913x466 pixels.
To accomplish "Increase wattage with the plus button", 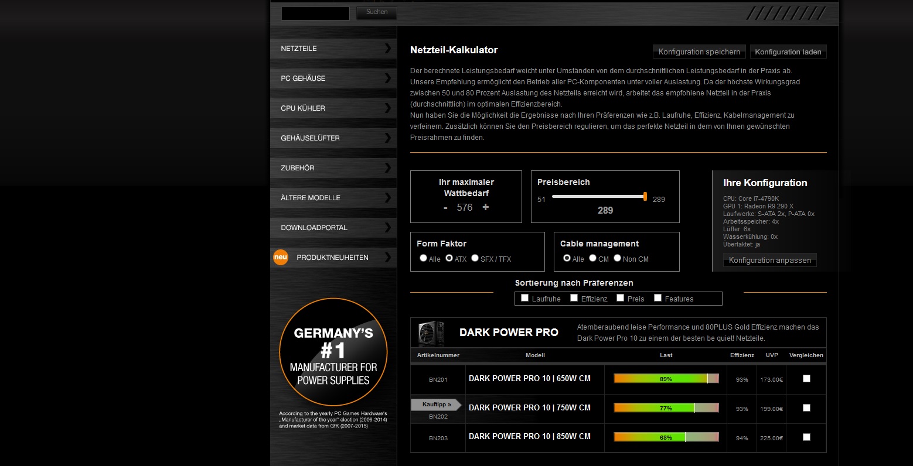I will click(x=485, y=207).
